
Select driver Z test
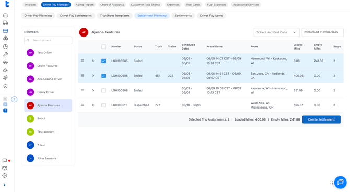48,145
